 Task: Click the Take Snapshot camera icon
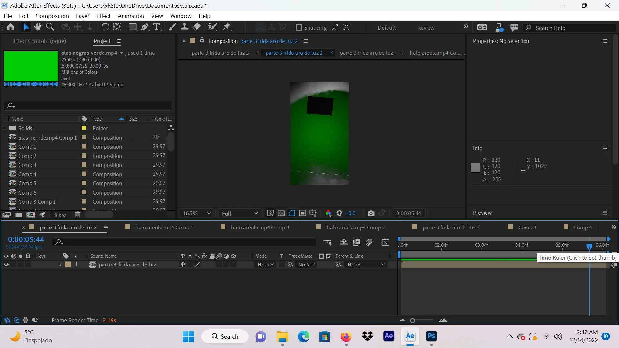click(371, 213)
